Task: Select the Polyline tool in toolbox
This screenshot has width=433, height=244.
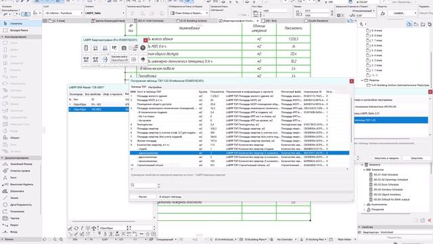Action: point(21,211)
